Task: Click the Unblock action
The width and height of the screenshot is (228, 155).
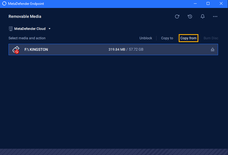Action: point(146,38)
